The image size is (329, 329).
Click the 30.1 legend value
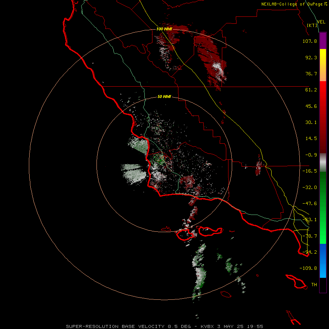click(311, 122)
